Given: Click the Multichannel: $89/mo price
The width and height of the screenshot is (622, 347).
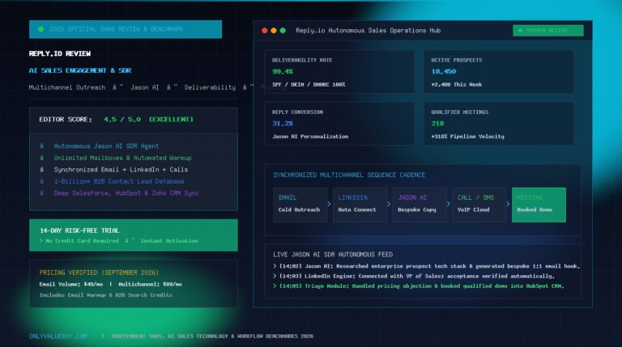Looking at the screenshot, I should 150,284.
